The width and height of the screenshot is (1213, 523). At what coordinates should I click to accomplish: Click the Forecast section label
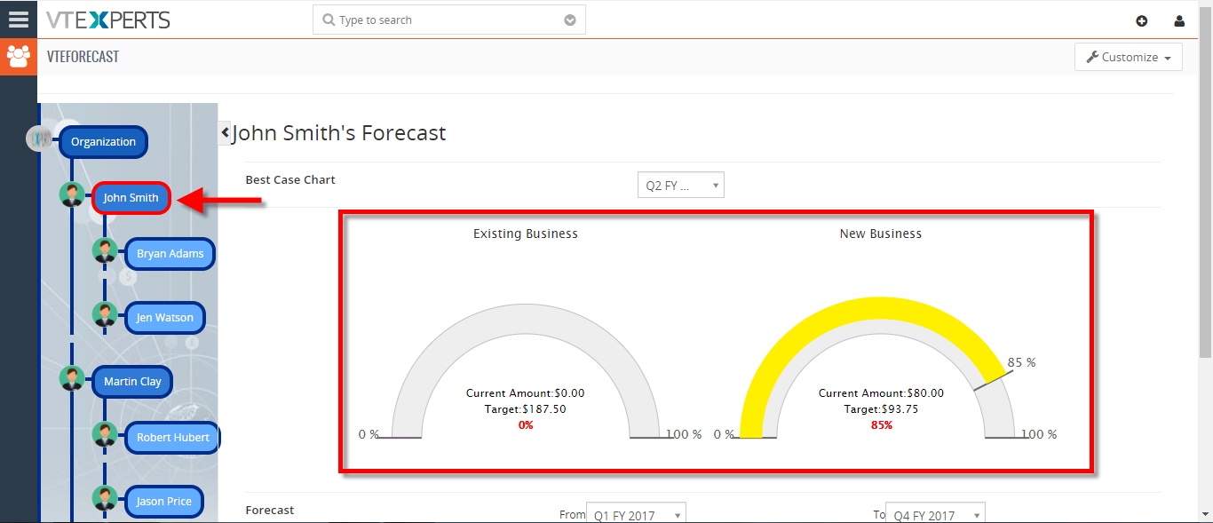point(270,511)
